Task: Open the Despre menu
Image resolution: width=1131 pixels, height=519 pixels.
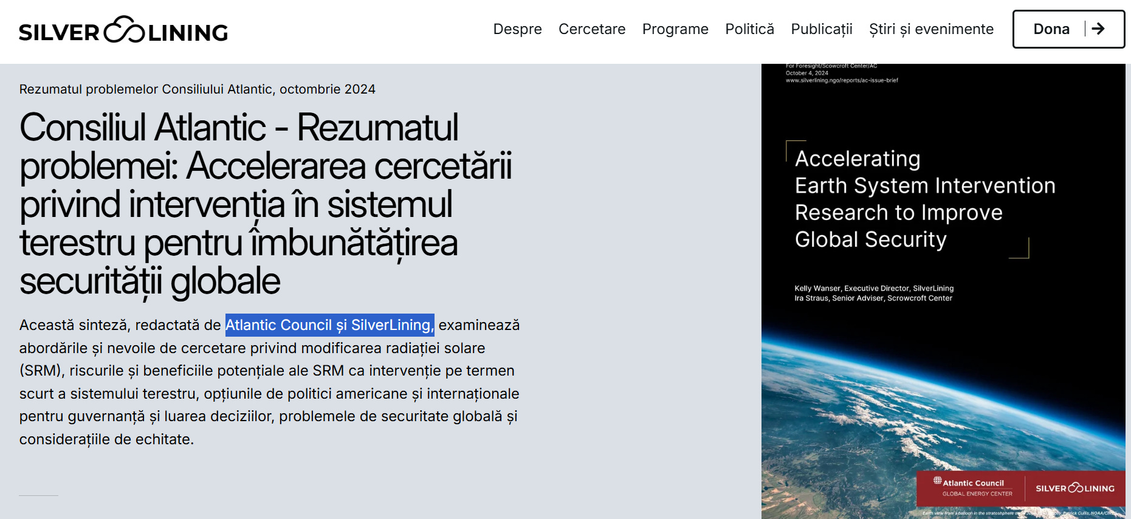Action: [517, 29]
